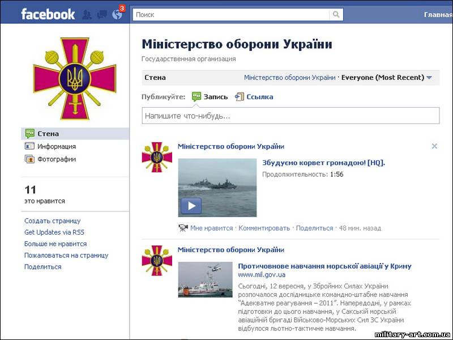
Task: Select Міністерство оборони України wall filter link
Action: click(x=289, y=78)
